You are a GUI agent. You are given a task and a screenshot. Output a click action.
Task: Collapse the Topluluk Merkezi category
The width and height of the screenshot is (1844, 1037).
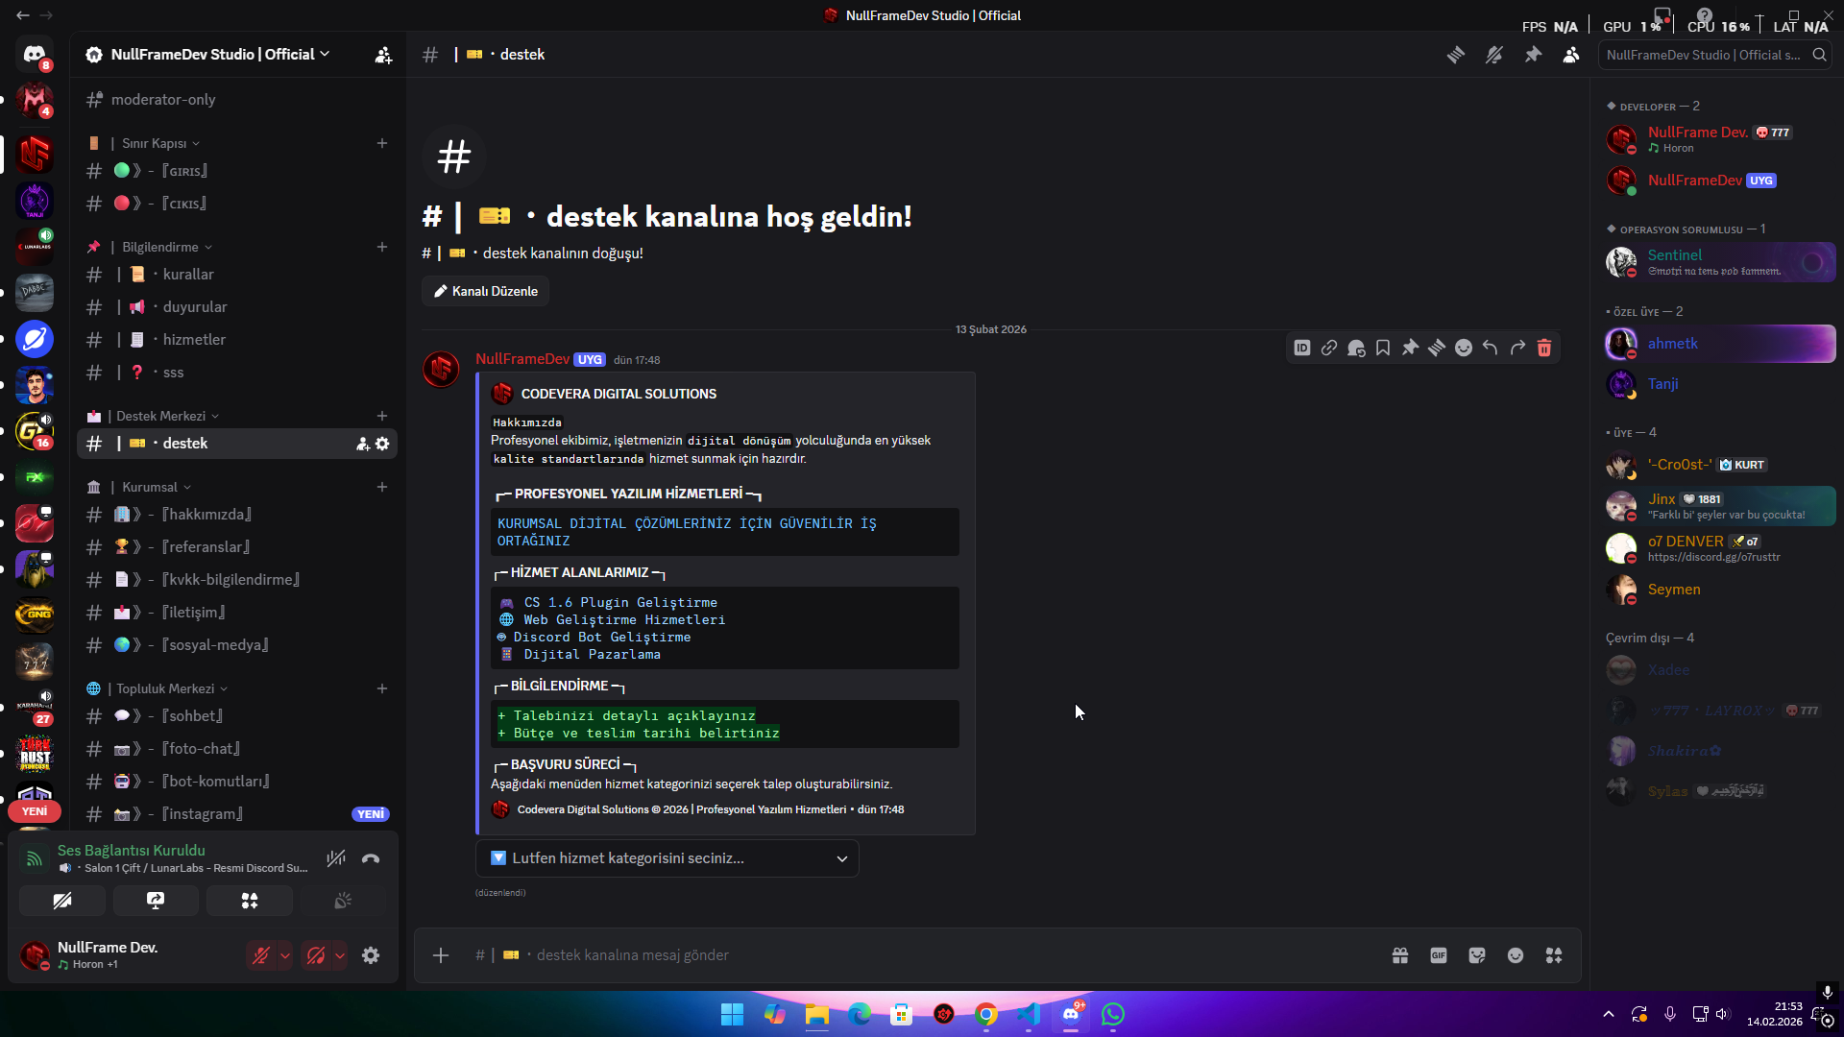(165, 688)
